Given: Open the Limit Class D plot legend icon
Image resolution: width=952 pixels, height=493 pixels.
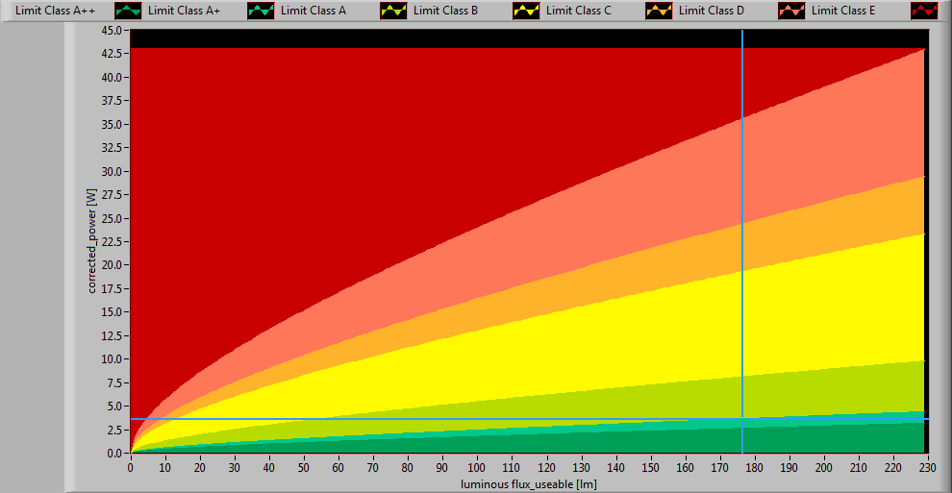Looking at the screenshot, I should pos(791,11).
